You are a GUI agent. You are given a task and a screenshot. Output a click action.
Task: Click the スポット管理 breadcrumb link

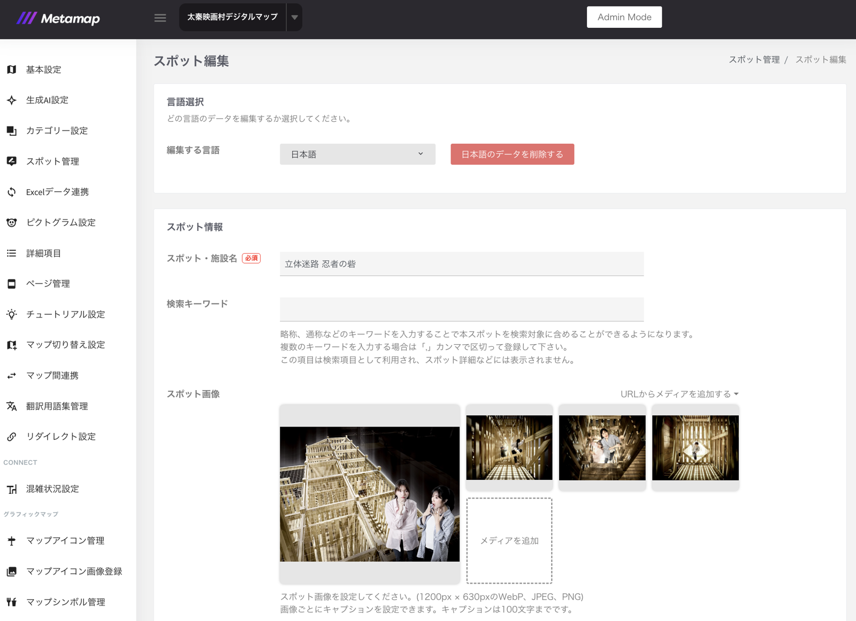pos(754,60)
